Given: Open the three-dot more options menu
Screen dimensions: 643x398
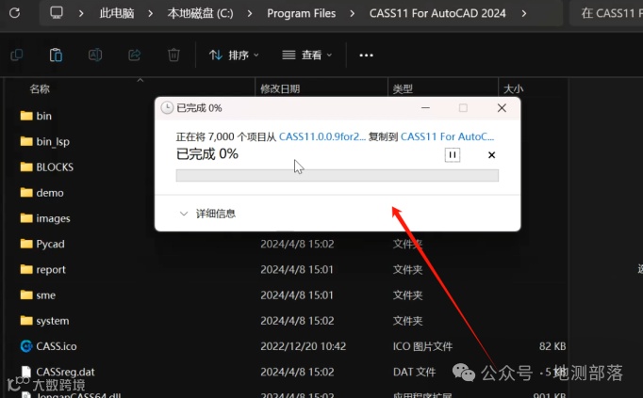Looking at the screenshot, I should pyautogui.click(x=366, y=56).
